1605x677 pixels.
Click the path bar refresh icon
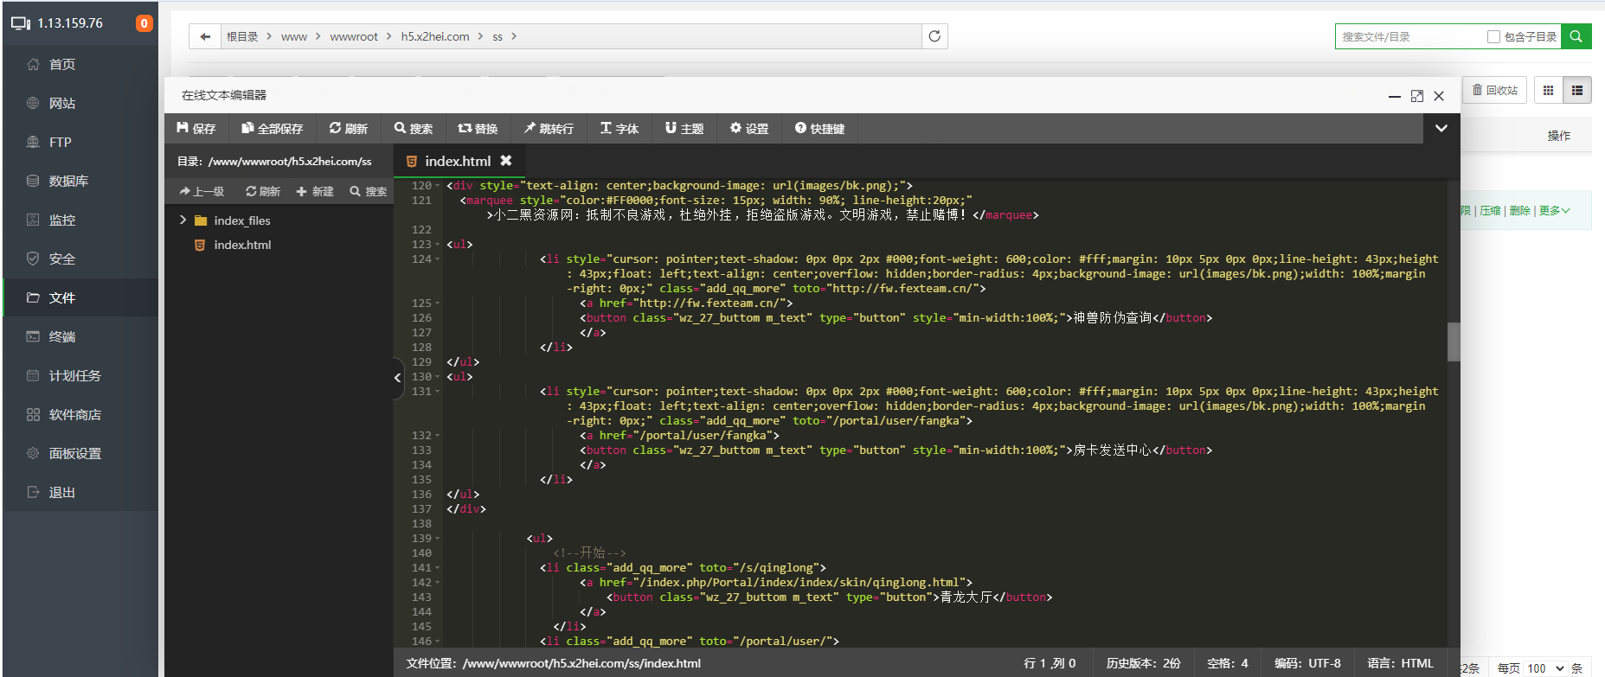point(934,36)
